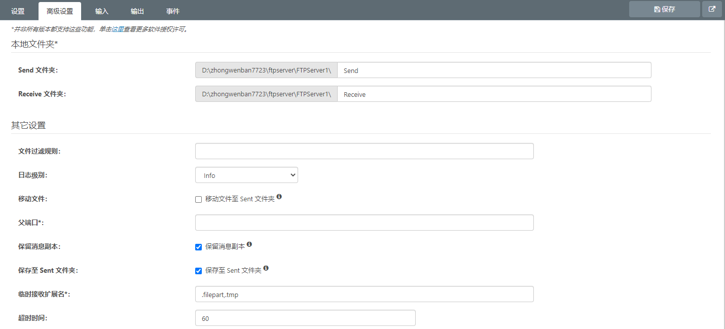Image resolution: width=725 pixels, height=329 pixels.
Task: Uncheck the 保存至 Sent 文件夹 checkbox
Action: tap(199, 271)
